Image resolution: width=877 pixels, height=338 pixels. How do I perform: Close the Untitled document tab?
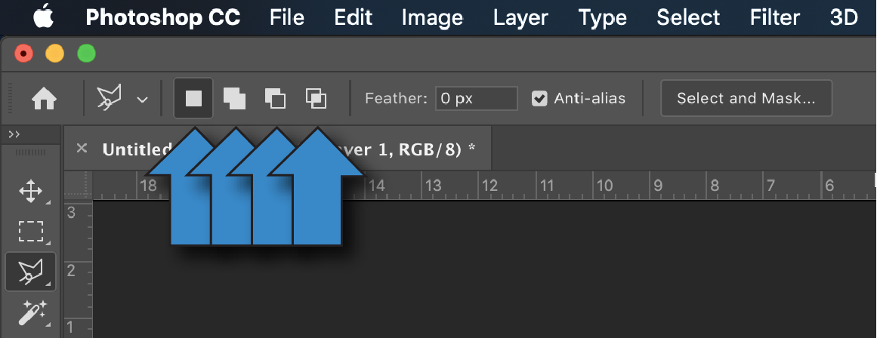(82, 148)
